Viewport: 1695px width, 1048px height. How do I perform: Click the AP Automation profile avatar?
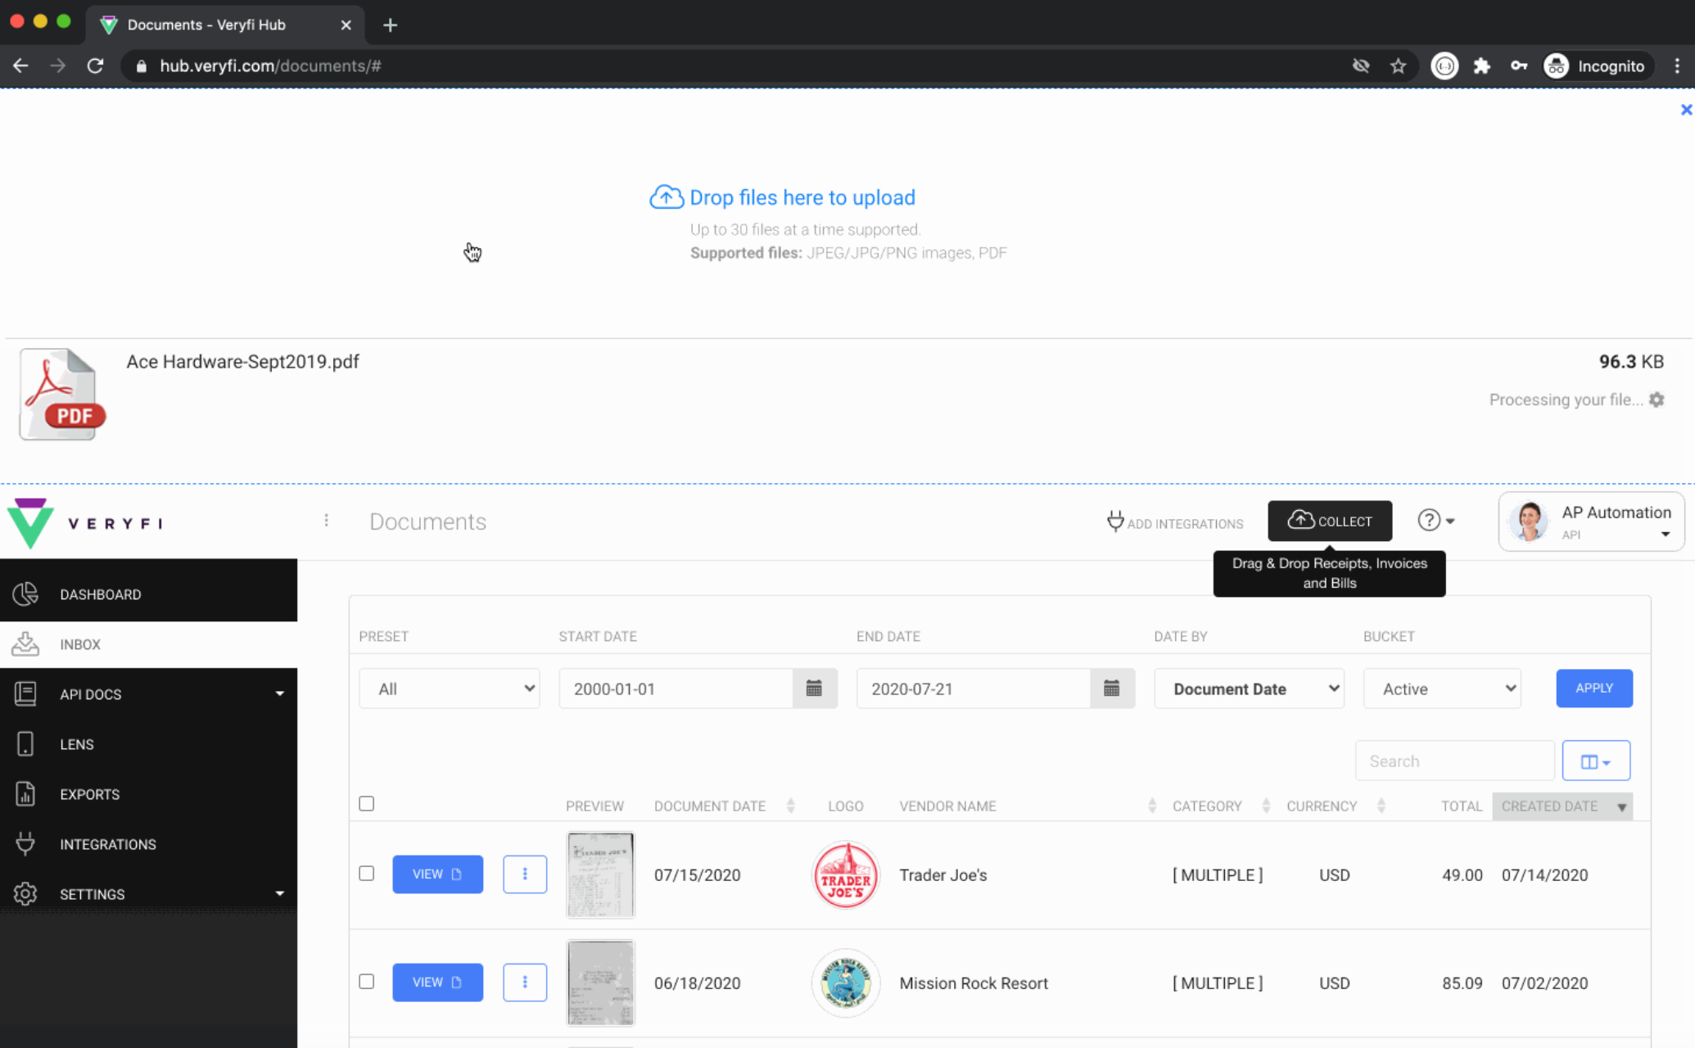coord(1530,522)
